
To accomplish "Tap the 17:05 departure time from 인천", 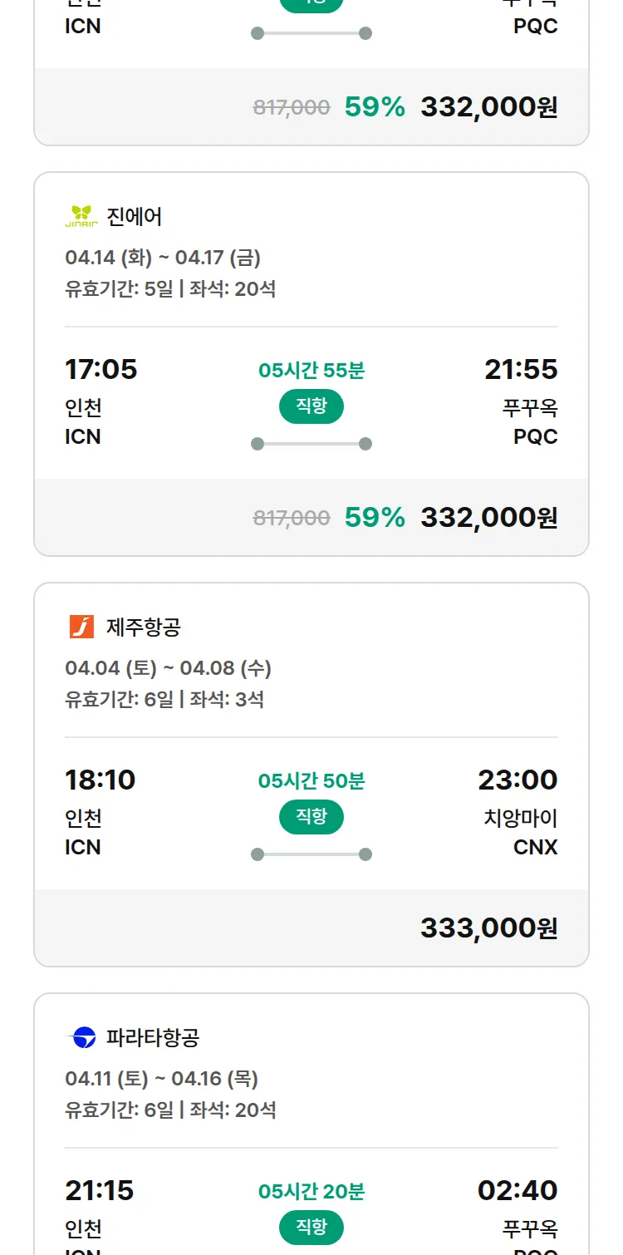I will tap(101, 369).
